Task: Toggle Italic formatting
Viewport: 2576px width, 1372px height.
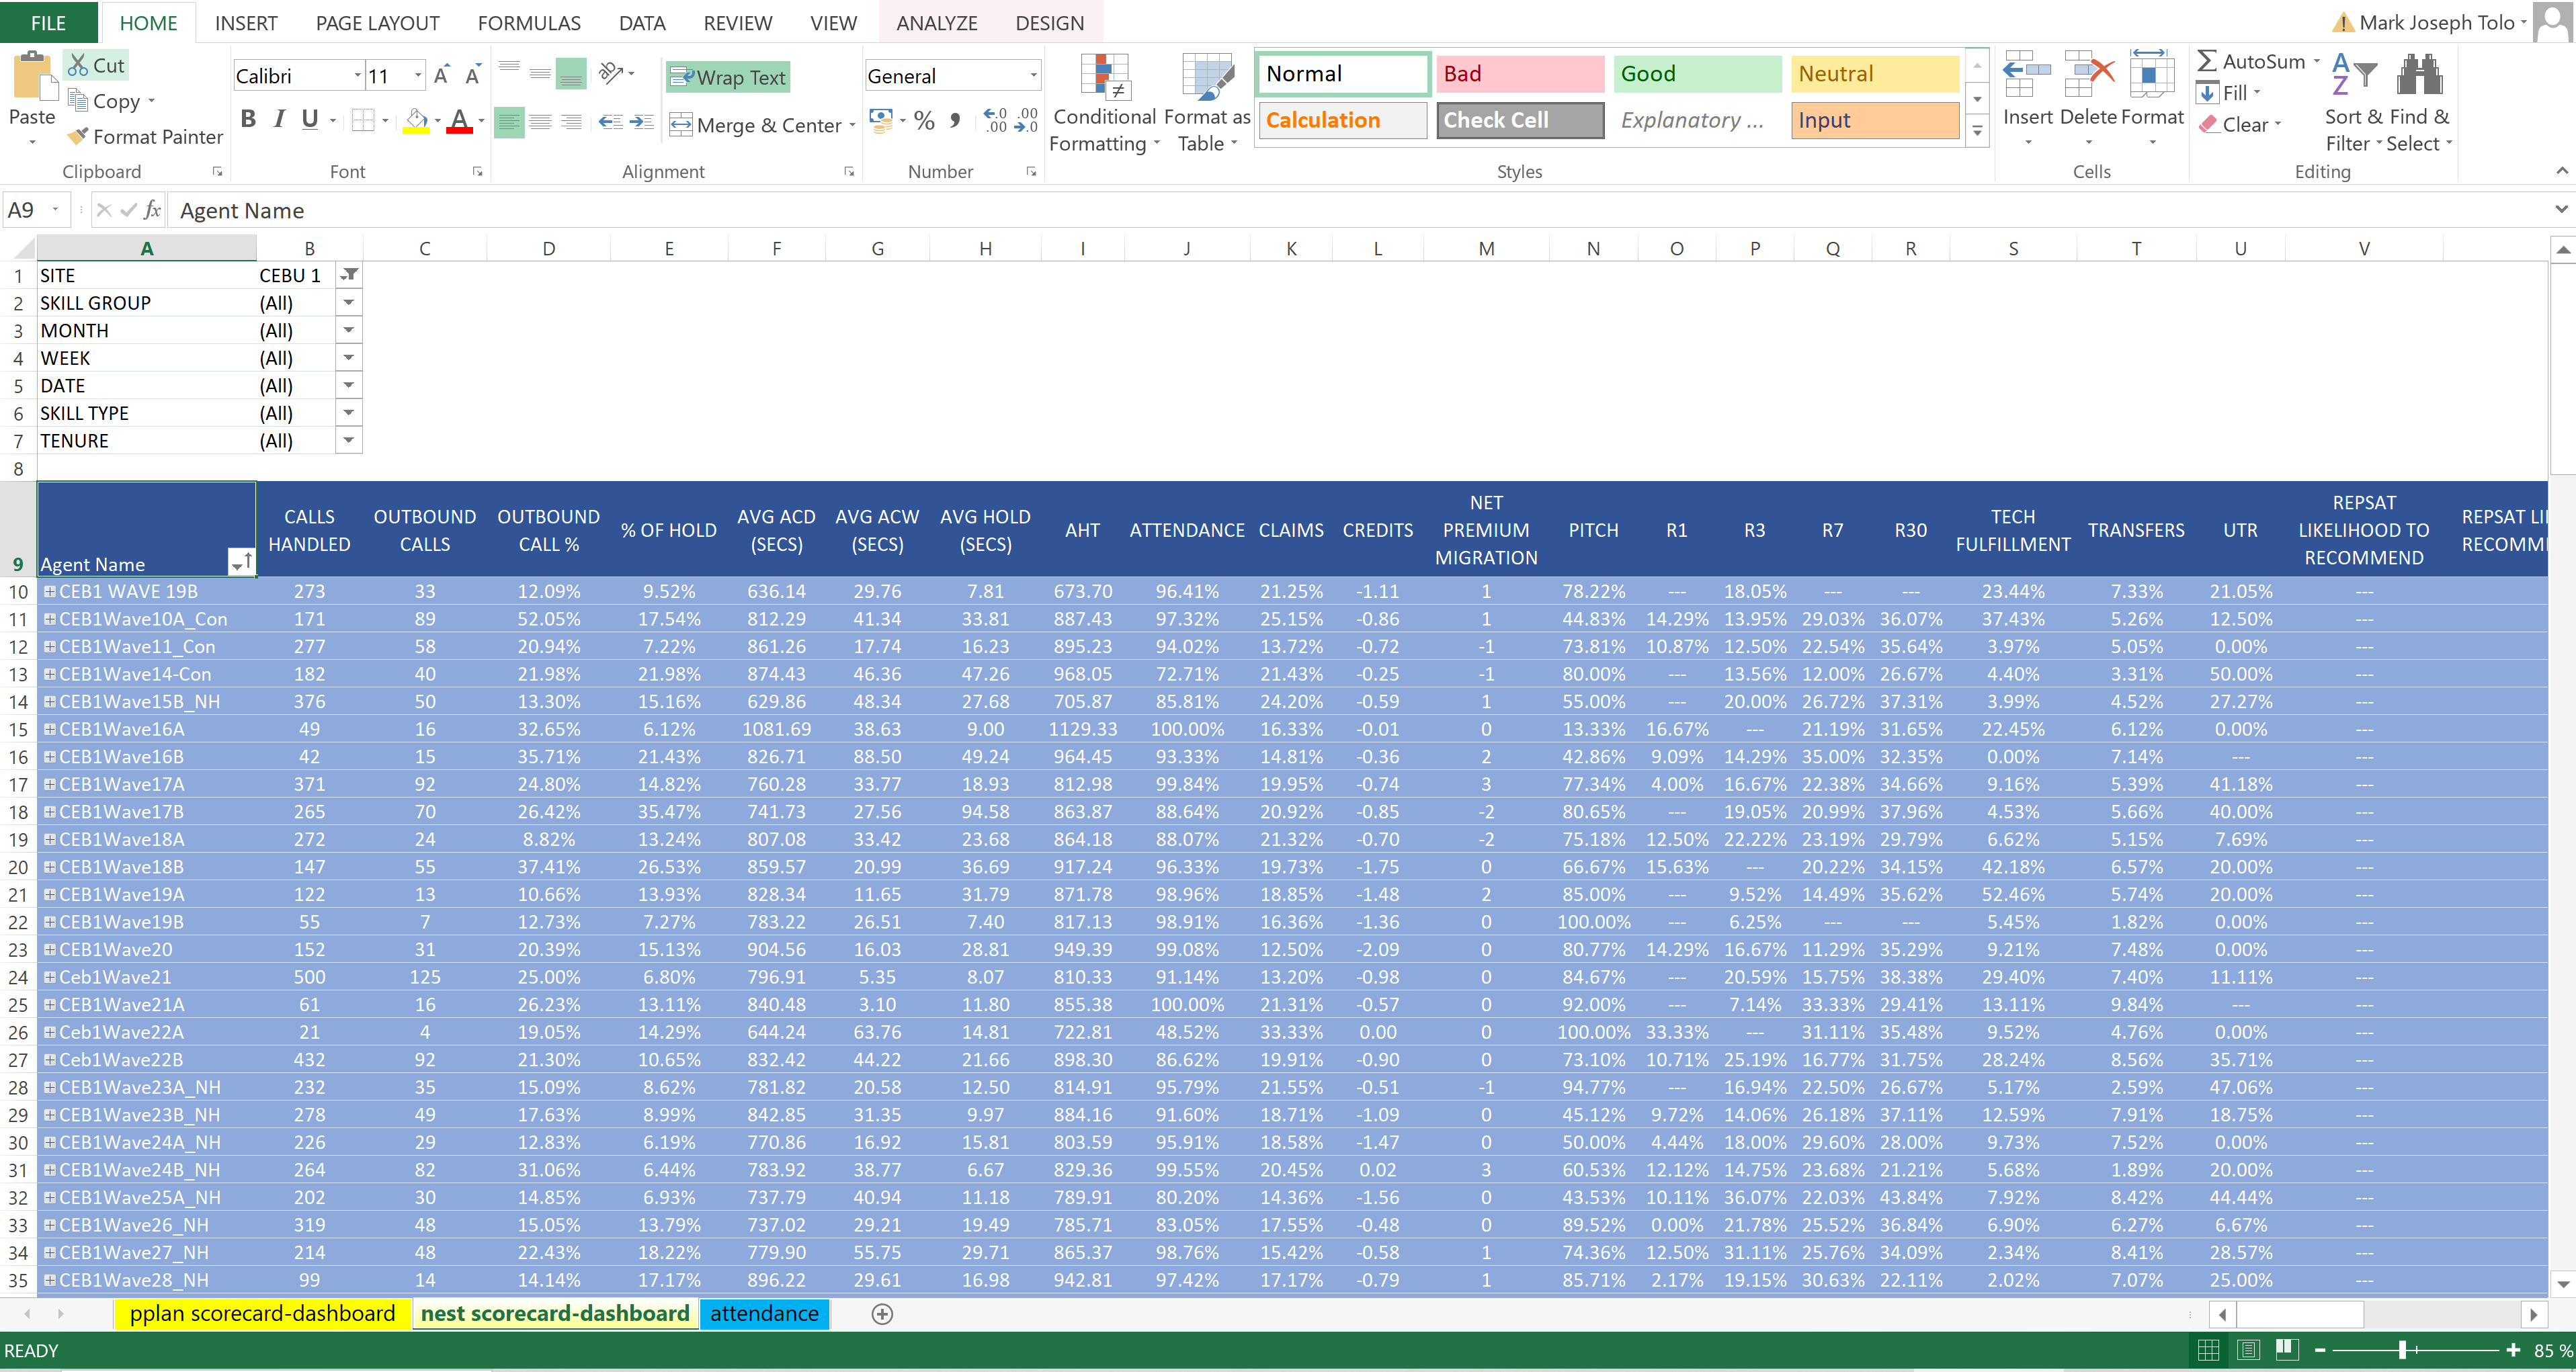Action: (x=280, y=120)
